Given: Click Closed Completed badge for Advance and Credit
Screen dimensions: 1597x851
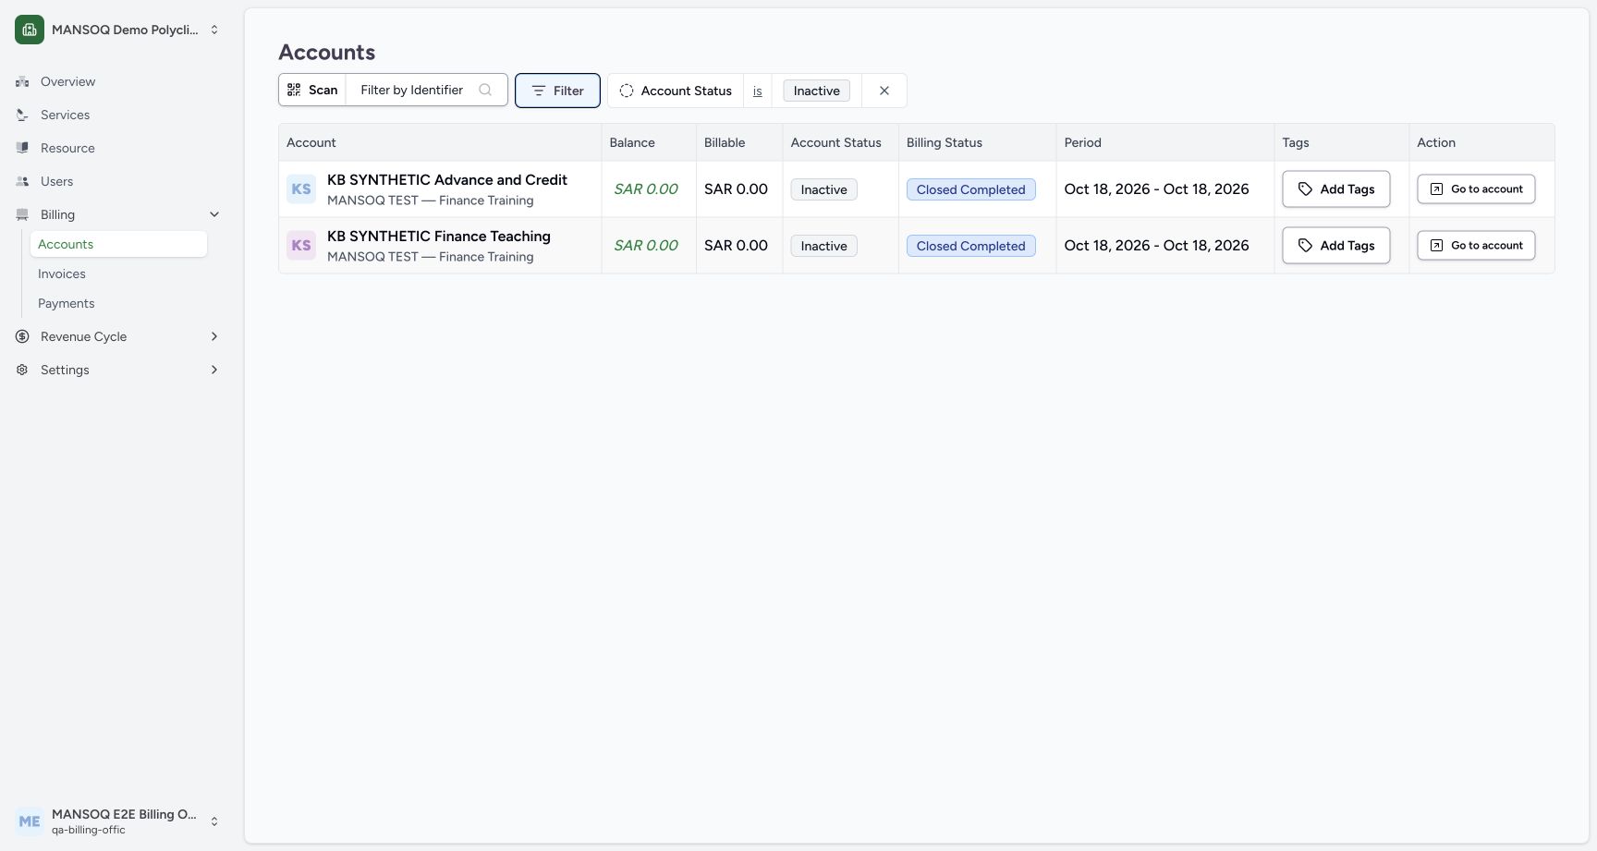Looking at the screenshot, I should [x=971, y=189].
